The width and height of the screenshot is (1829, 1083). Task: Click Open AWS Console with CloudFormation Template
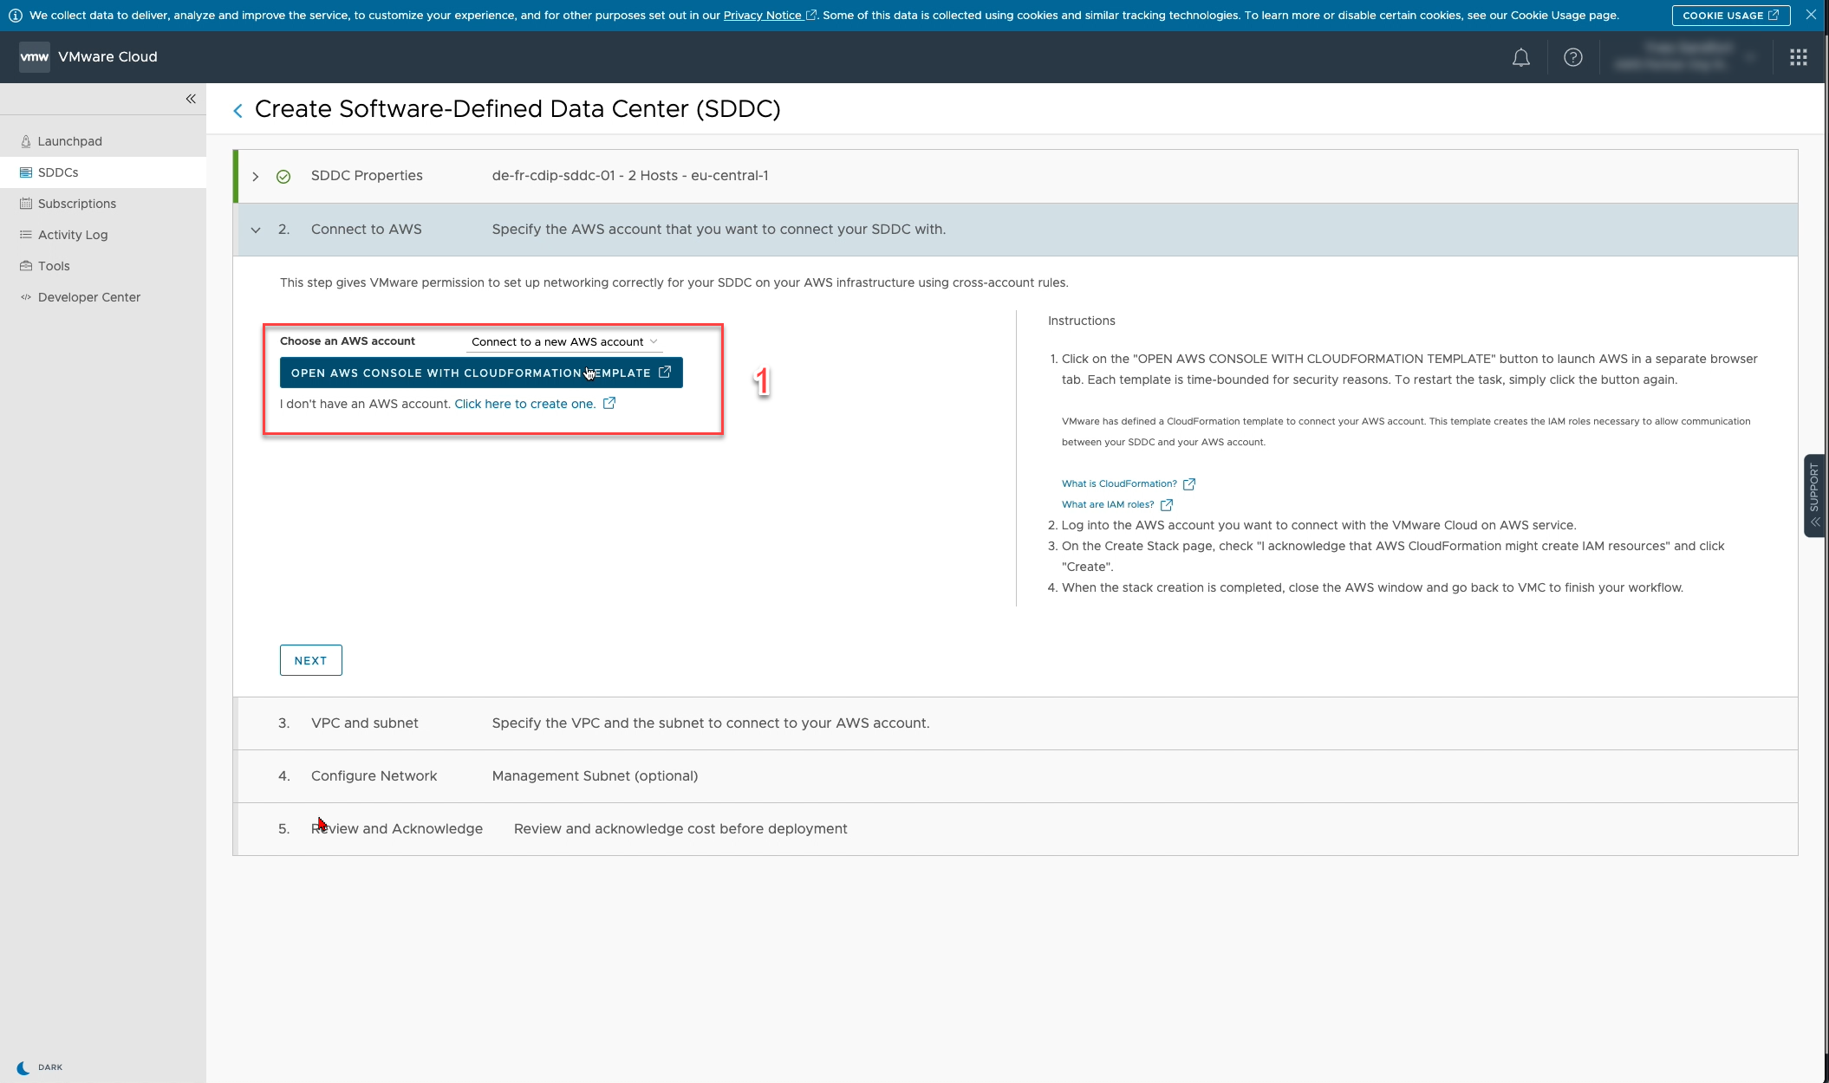[x=481, y=373]
